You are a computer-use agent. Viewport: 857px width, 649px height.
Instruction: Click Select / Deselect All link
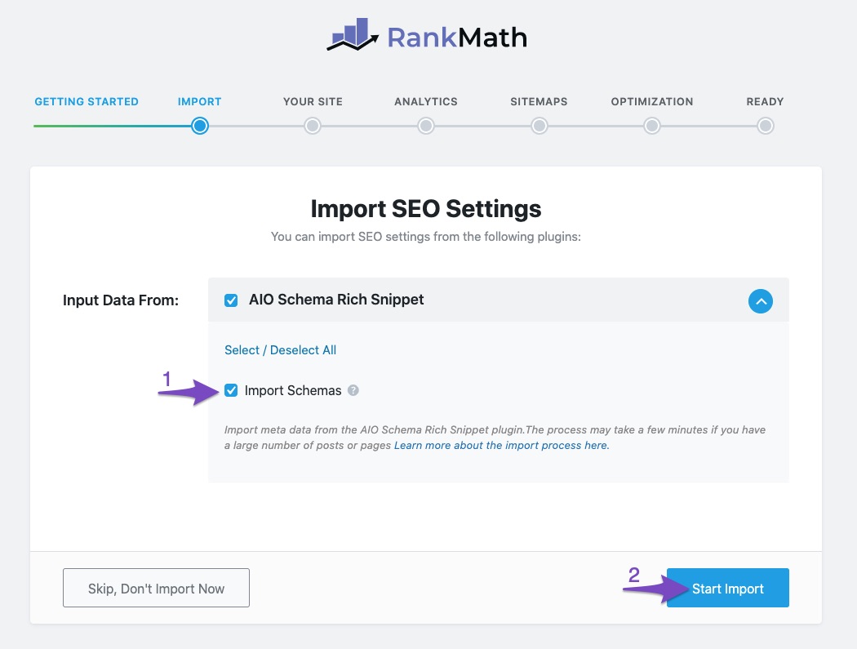[x=280, y=350]
